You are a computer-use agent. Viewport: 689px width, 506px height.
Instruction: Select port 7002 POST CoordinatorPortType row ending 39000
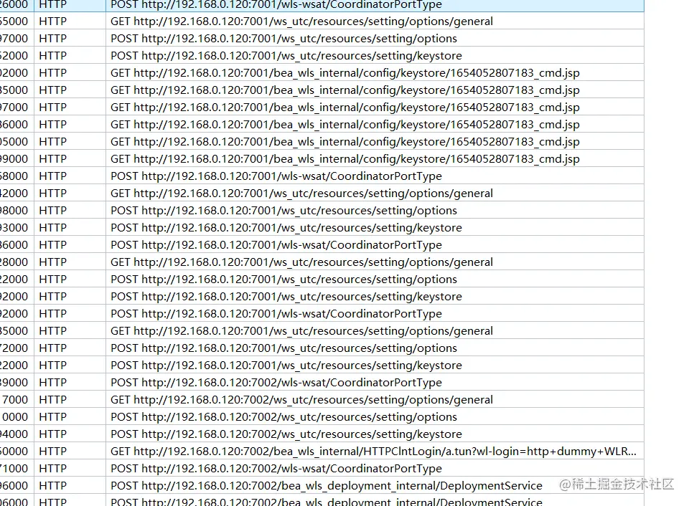point(322,383)
